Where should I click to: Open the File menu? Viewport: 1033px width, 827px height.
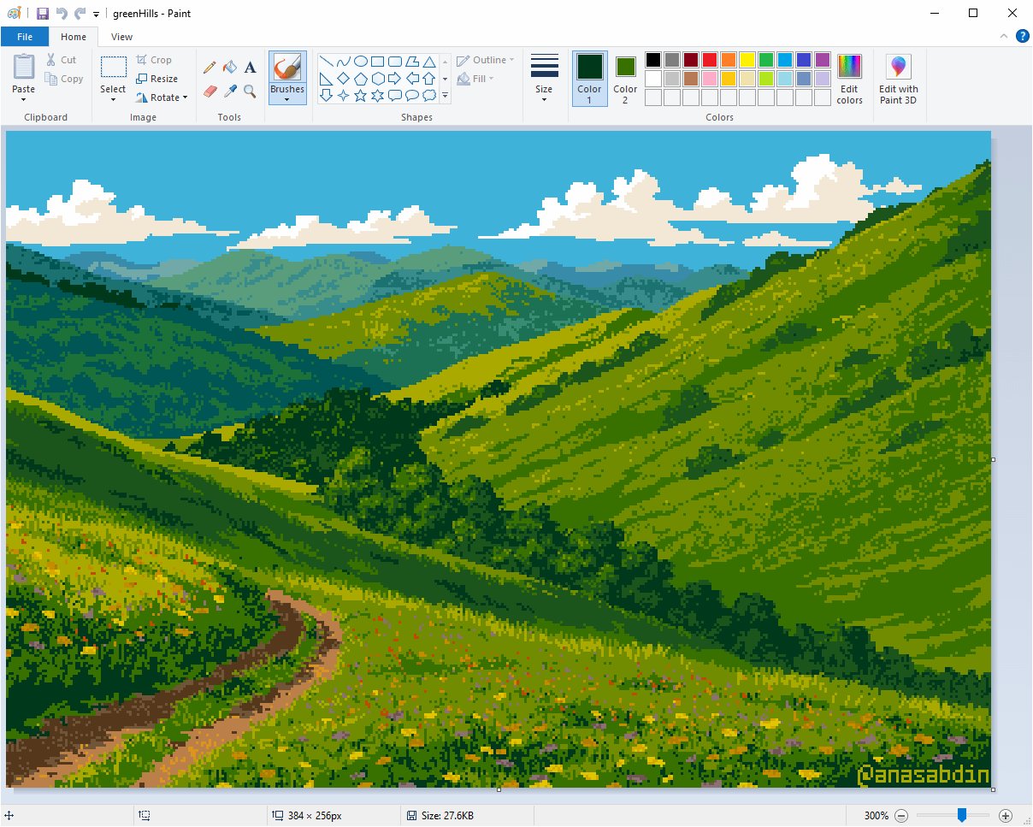pyautogui.click(x=25, y=37)
